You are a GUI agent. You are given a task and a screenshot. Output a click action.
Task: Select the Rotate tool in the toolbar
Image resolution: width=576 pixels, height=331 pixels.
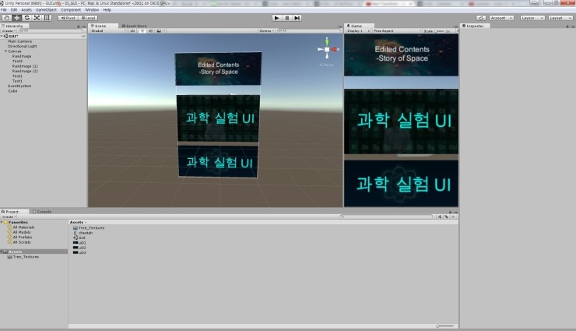(x=26, y=18)
